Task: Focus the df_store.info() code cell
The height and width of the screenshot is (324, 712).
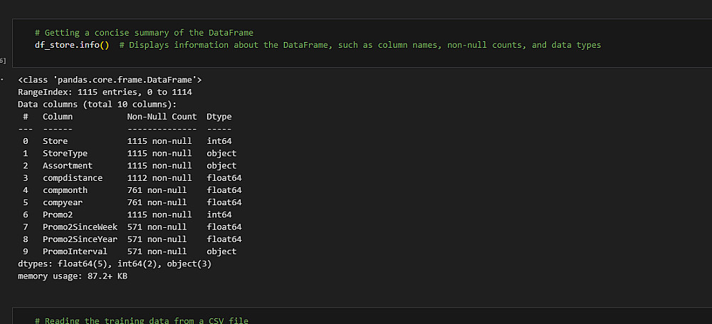Action: (x=356, y=43)
